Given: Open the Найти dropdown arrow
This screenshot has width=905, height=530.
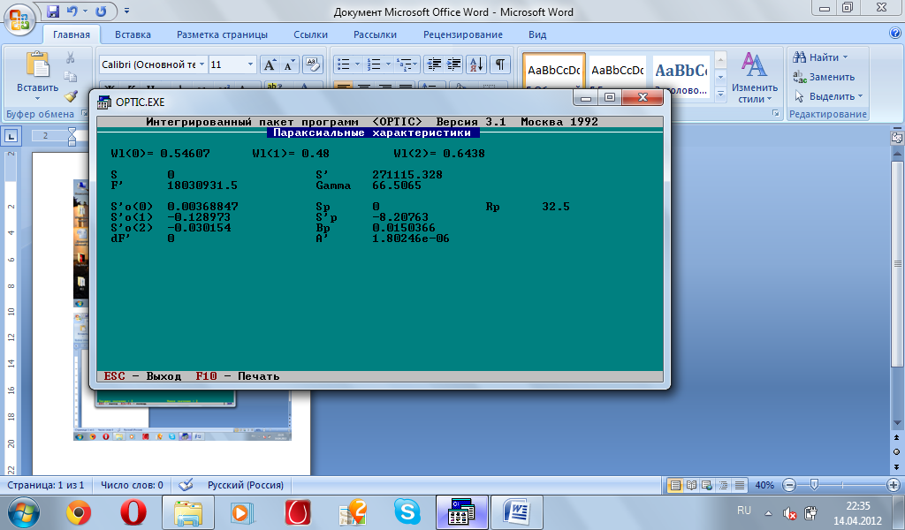Looking at the screenshot, I should coord(846,57).
